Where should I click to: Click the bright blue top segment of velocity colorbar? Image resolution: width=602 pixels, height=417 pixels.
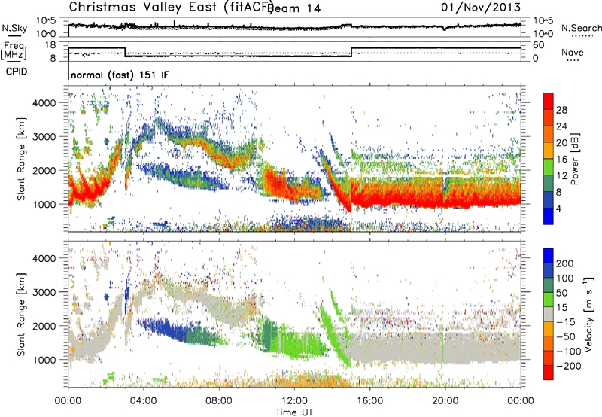coord(549,256)
